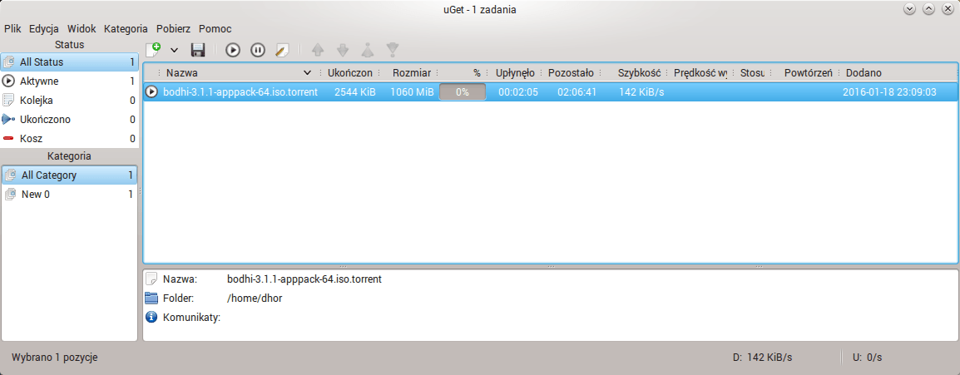Sort by the Powtórzeń column header
The height and width of the screenshot is (375, 960).
(x=805, y=73)
